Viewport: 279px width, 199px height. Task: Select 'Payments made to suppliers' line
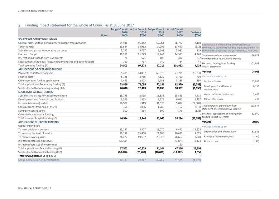[x=219, y=137]
